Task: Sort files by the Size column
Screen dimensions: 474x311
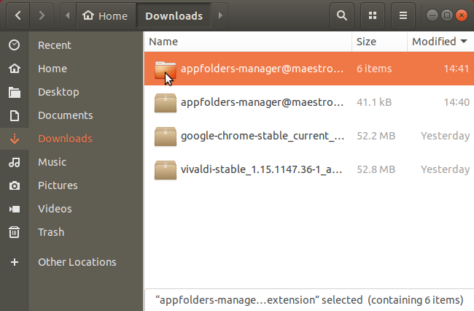Action: [379, 42]
